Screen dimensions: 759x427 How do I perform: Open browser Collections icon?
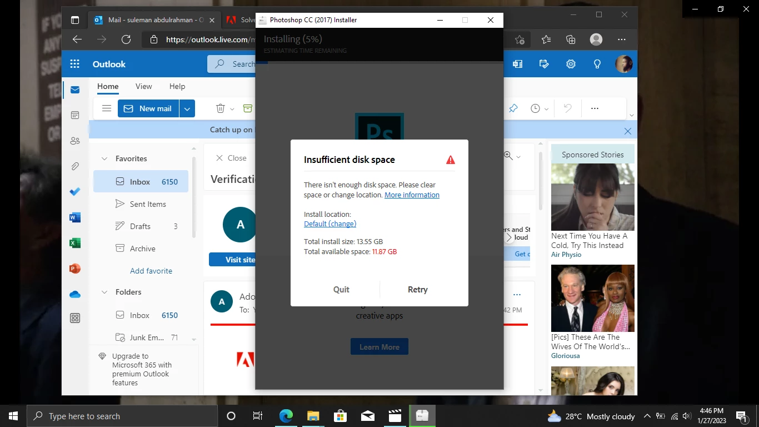(571, 39)
